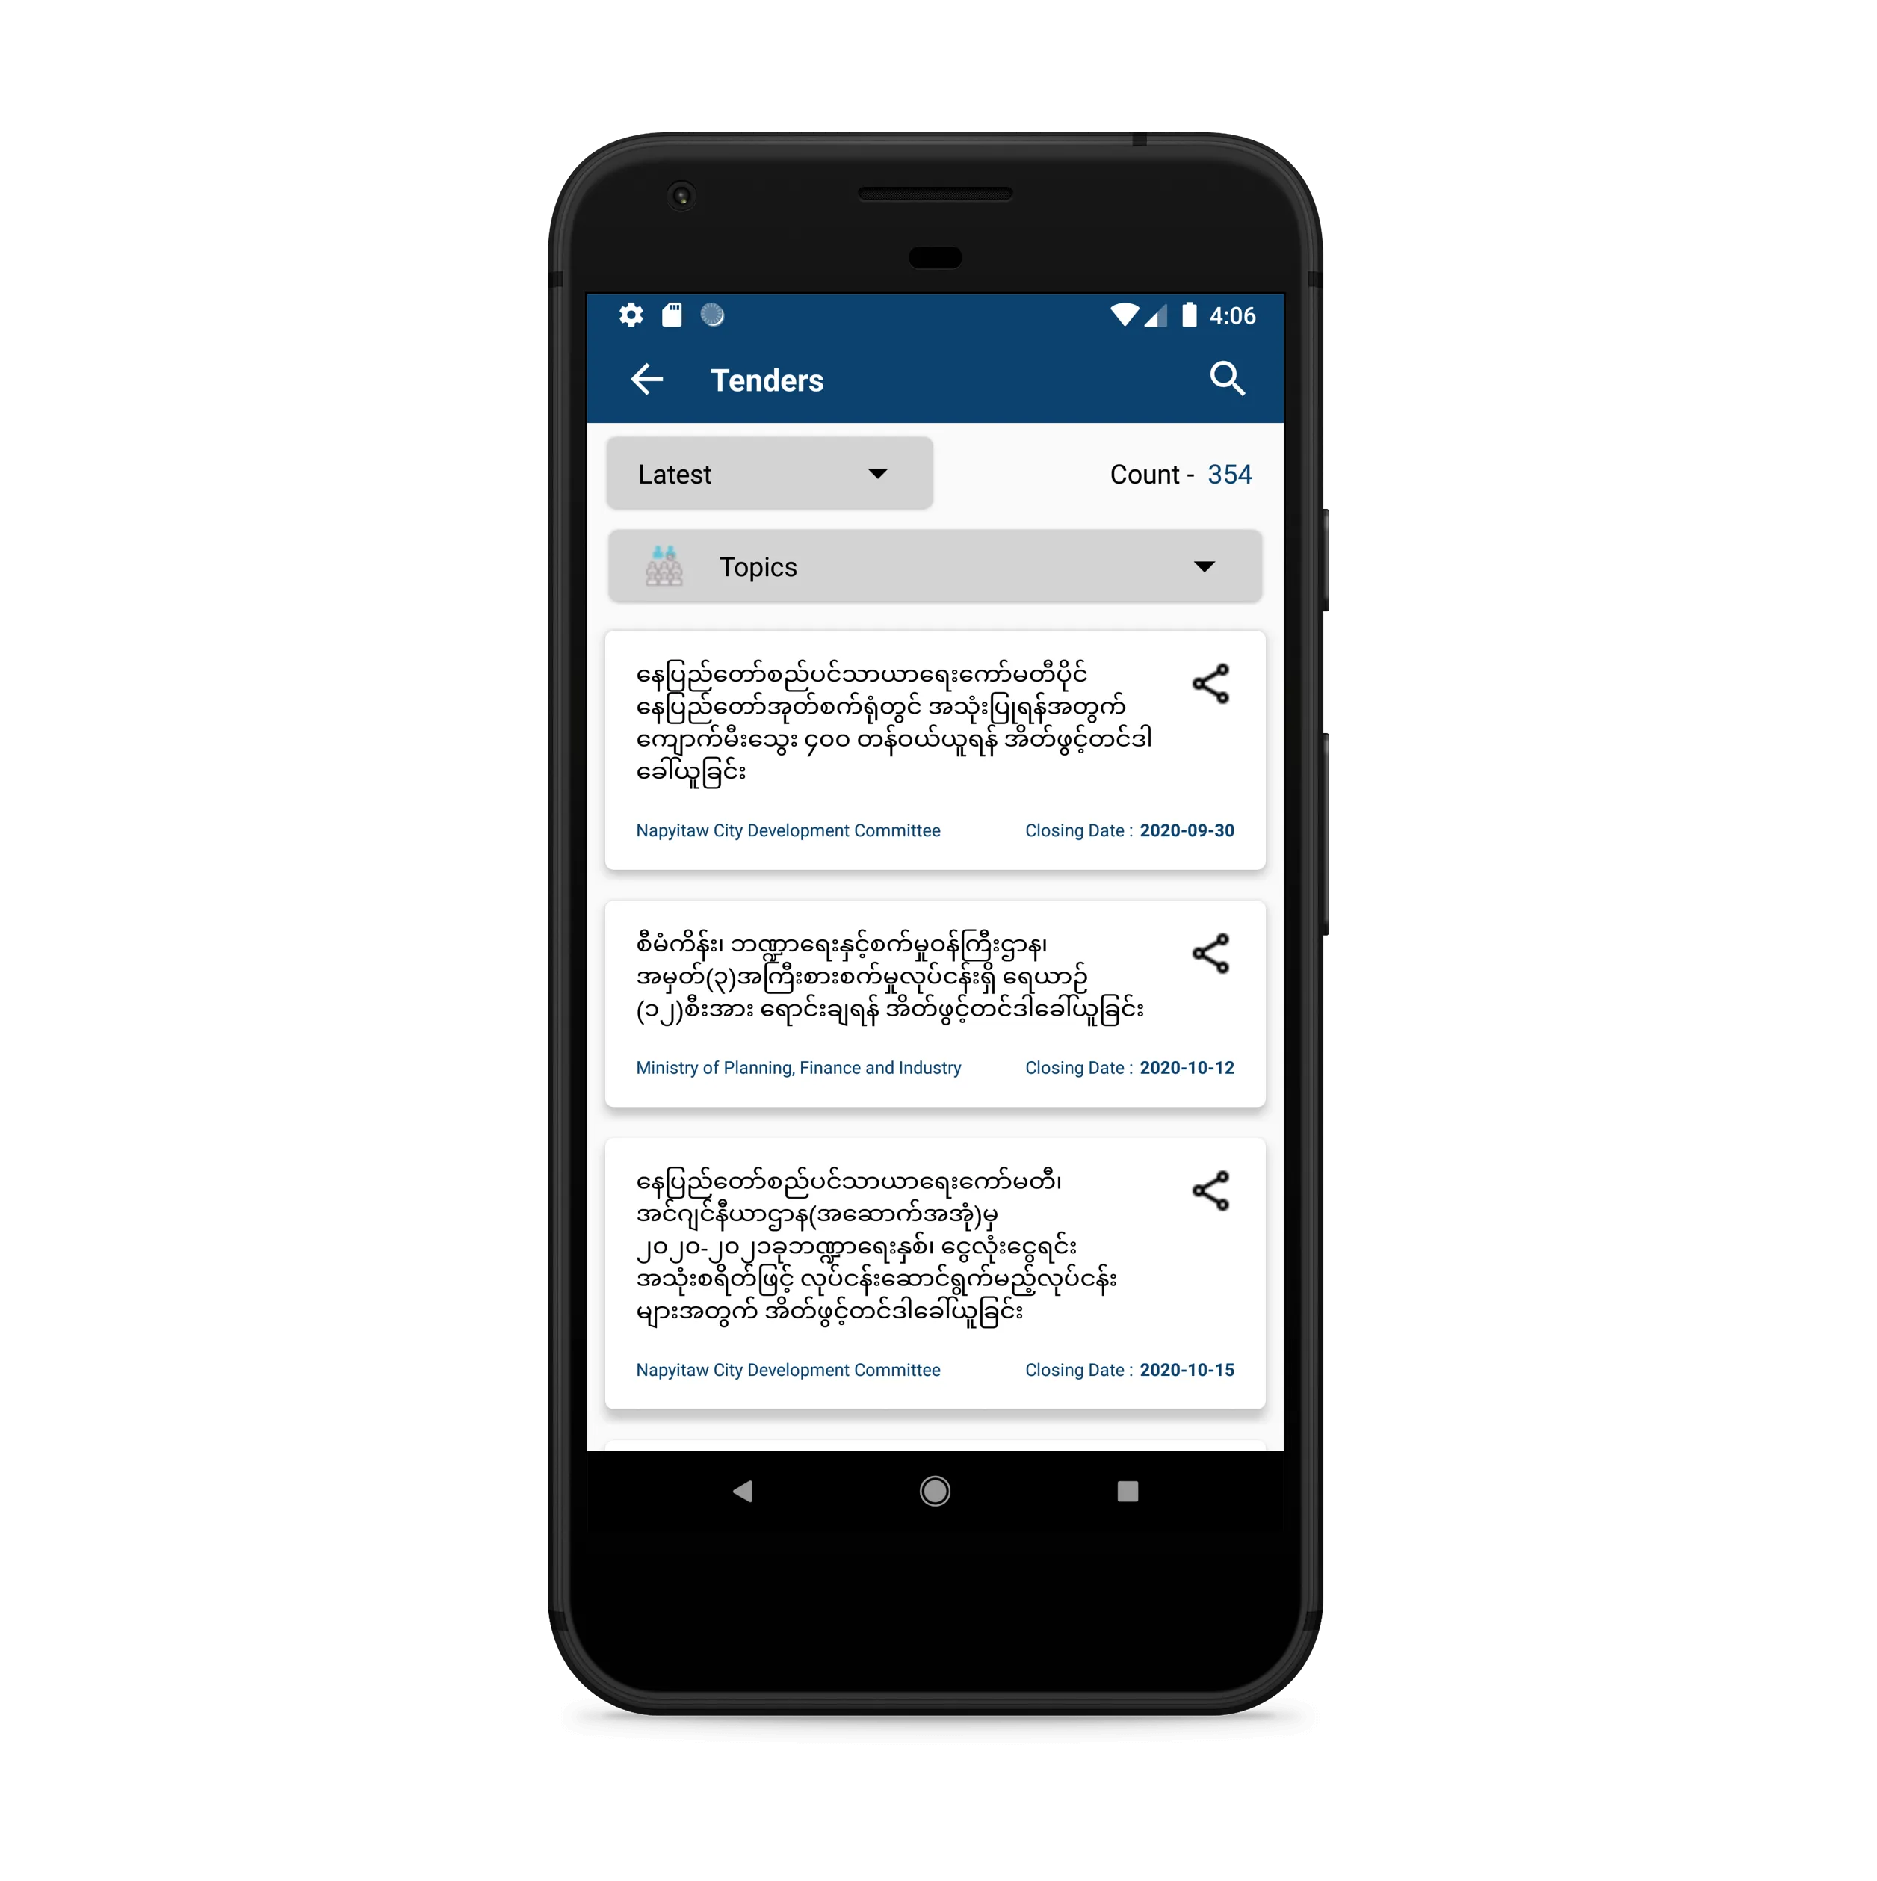Click the back arrow navigation icon
This screenshot has width=1877, height=1881.
(x=650, y=380)
